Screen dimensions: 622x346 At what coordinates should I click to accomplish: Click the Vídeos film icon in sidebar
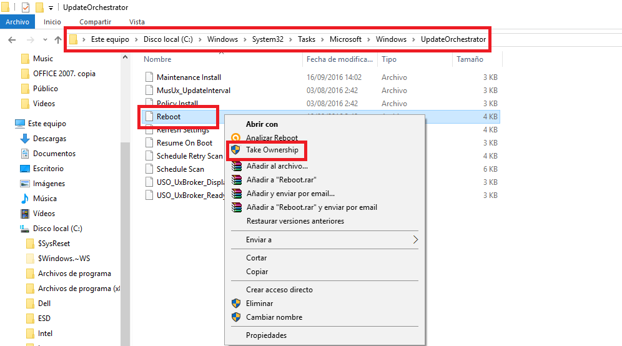(24, 214)
